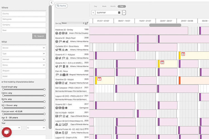209x139 pixels.
Task: Open the Service dropdown
Action: [23, 48]
